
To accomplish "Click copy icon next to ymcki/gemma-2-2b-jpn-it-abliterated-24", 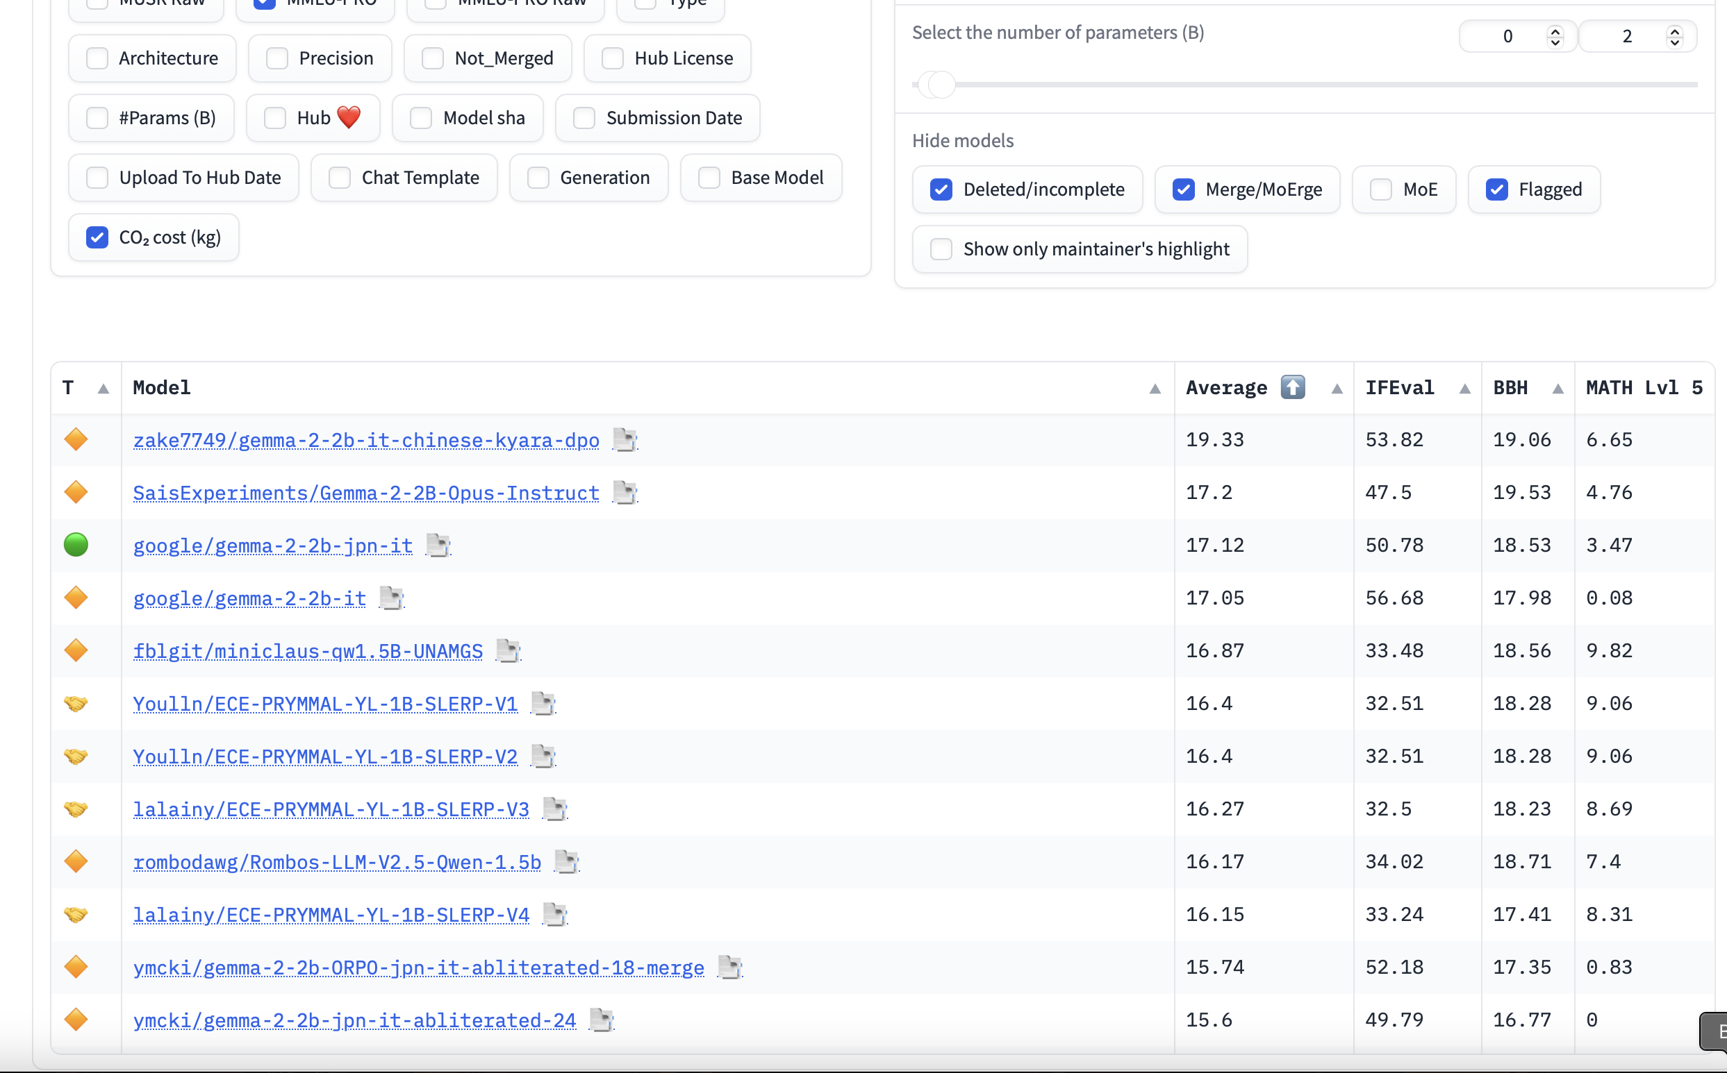I will click(x=602, y=1020).
